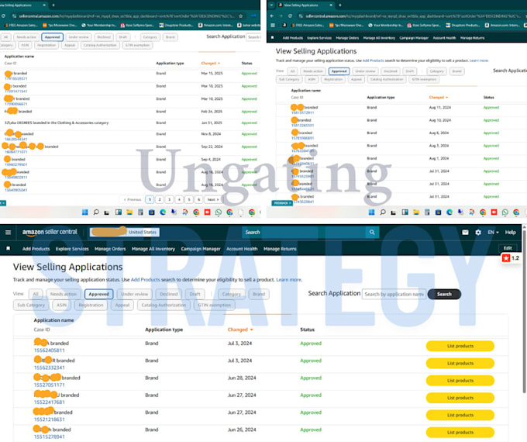Select the Approved filter in the bottom window
The height and width of the screenshot is (442, 527).
pos(99,294)
